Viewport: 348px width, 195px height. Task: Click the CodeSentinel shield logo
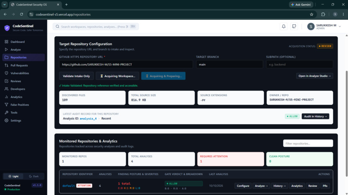[7, 28]
